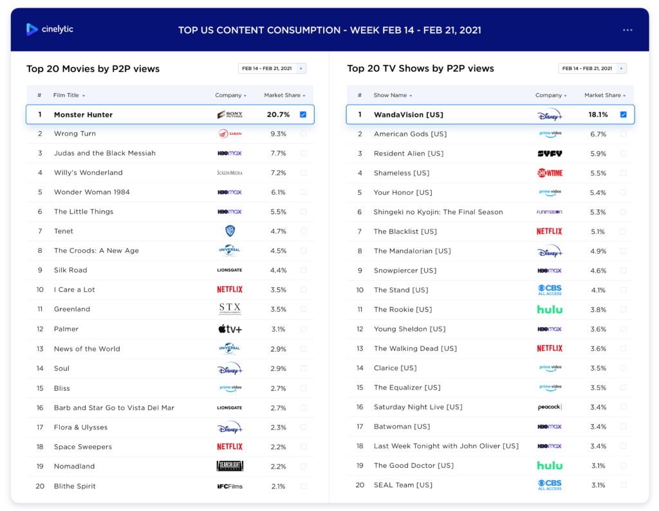Sort movies by Market Share
The width and height of the screenshot is (659, 511).
[x=284, y=95]
